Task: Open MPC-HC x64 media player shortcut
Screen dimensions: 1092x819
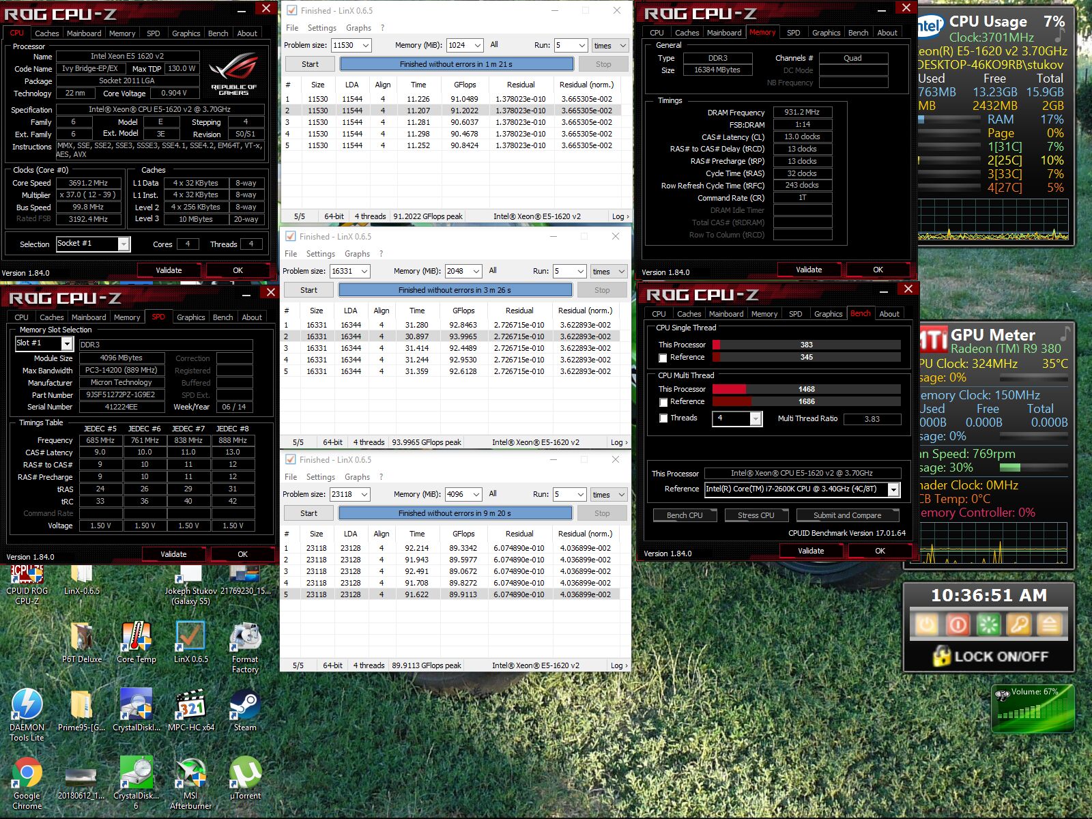Action: pos(191,710)
